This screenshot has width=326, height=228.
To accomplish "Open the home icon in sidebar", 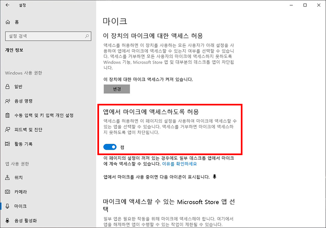I will click(8, 22).
